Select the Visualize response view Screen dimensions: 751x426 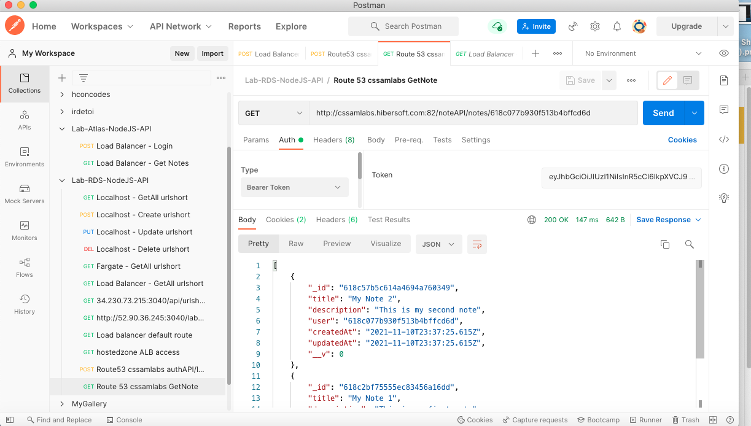(x=386, y=244)
